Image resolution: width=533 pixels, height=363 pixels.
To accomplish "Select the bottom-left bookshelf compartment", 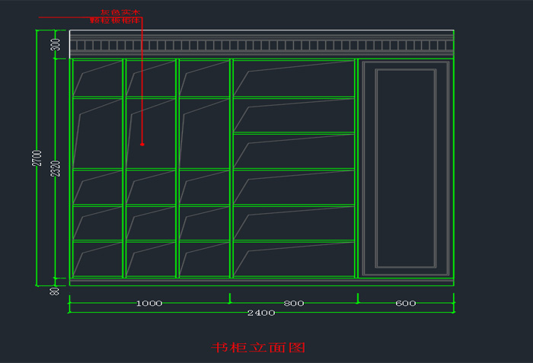I will coord(97,259).
